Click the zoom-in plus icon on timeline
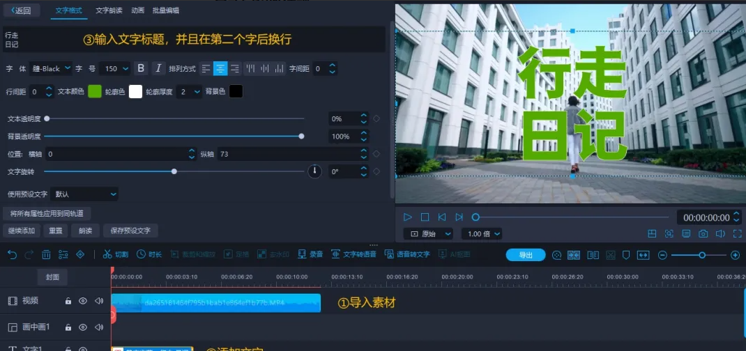The width and height of the screenshot is (746, 351). pos(735,255)
